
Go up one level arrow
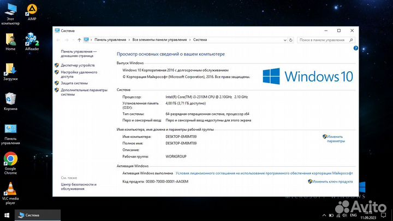(79, 40)
